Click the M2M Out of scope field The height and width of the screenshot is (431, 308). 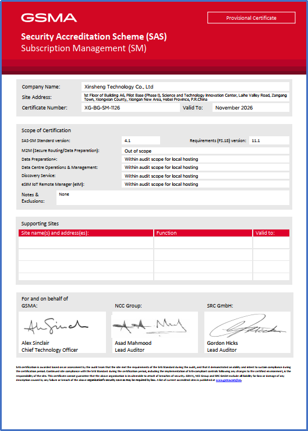(x=206, y=151)
